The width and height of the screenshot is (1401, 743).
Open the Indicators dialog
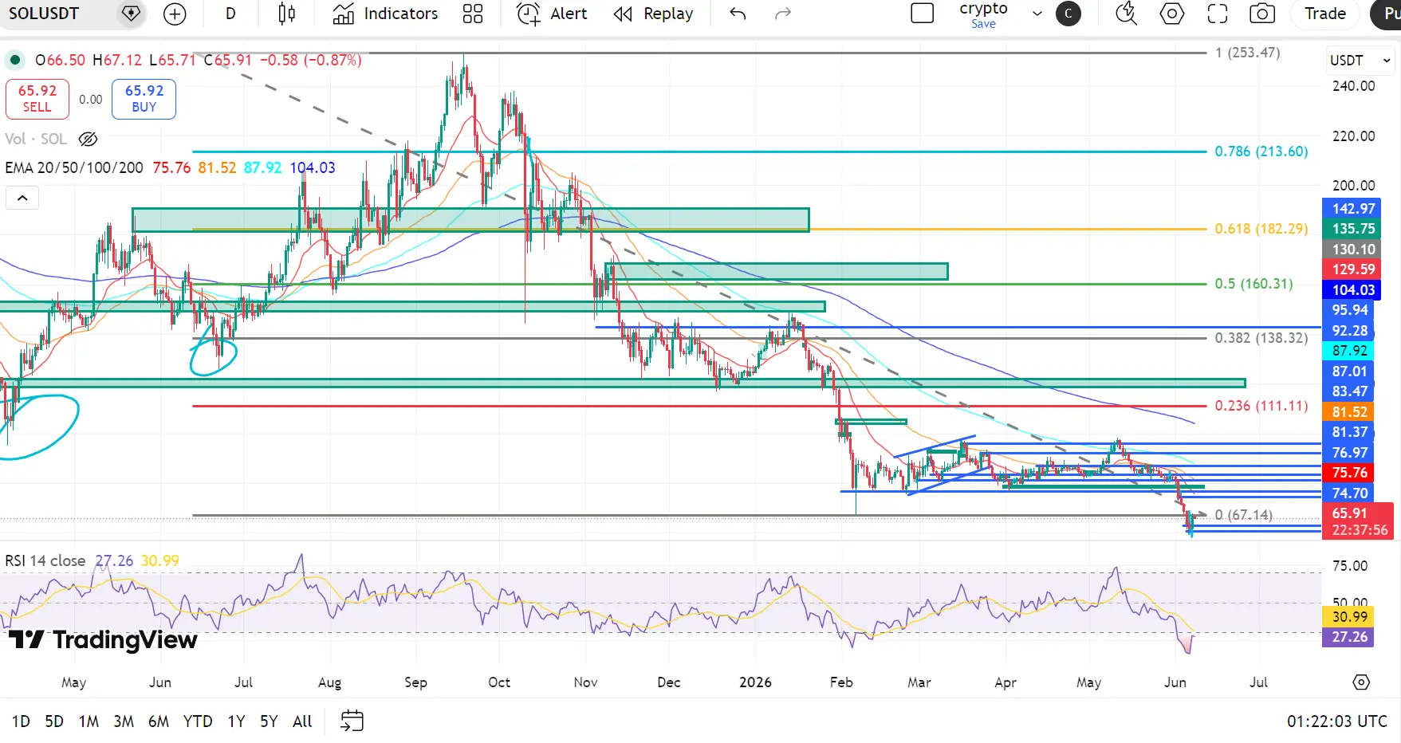click(x=385, y=14)
